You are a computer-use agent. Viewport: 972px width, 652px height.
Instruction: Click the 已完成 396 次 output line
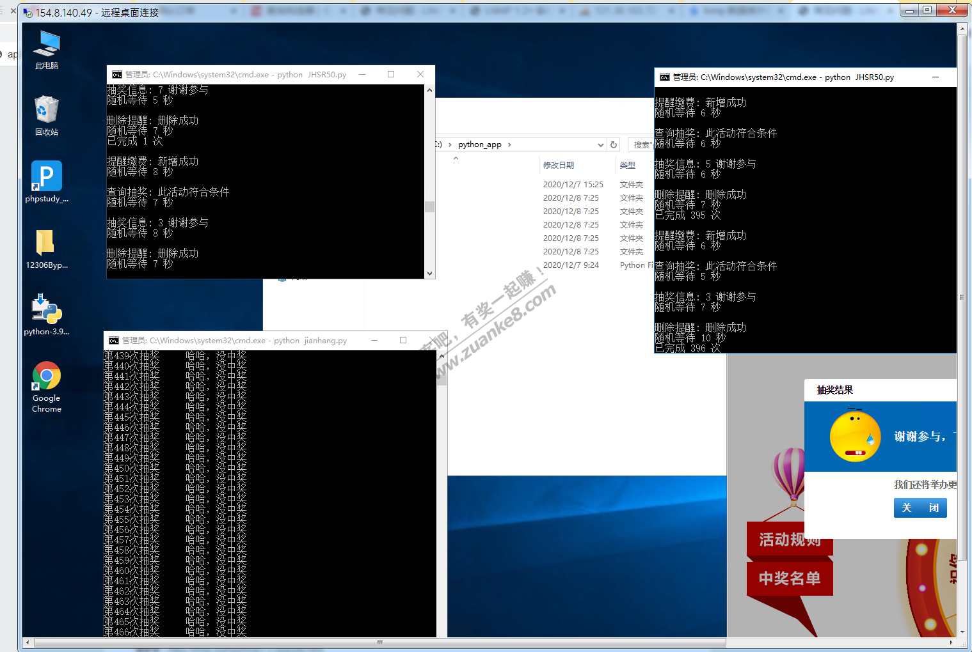[688, 348]
